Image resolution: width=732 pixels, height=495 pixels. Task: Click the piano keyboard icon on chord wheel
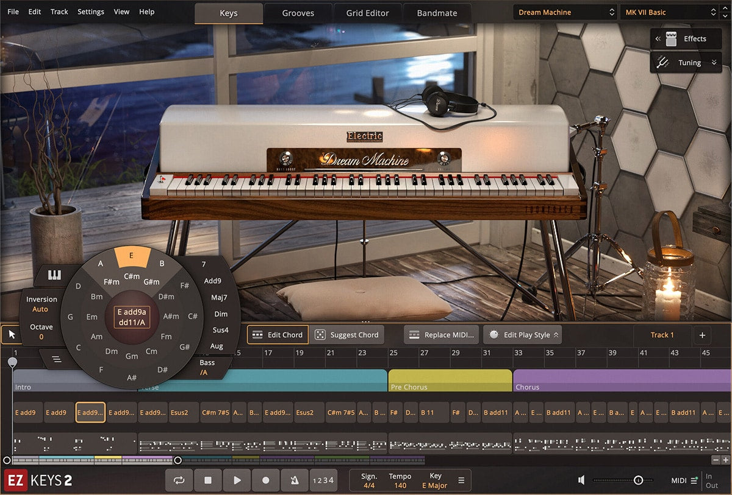click(55, 275)
